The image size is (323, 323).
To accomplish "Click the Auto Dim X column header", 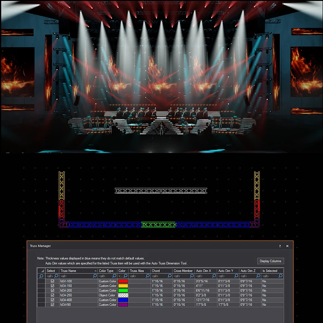I will point(206,271).
